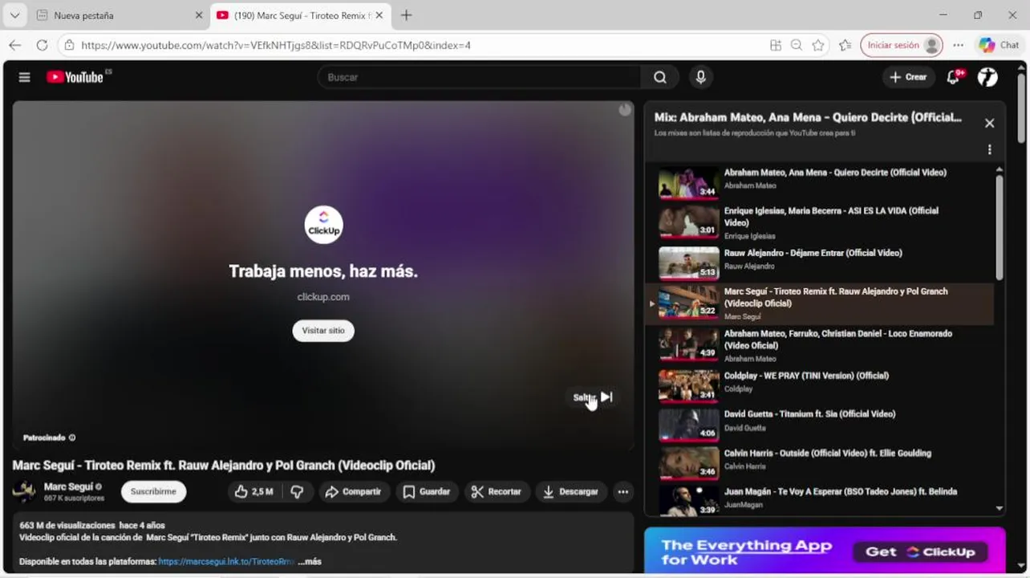Open the clickup.com ad link
The image size is (1030, 578).
pos(323,297)
